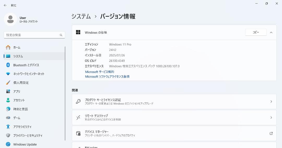Click the デバイス マネージャー icon
The width and height of the screenshot is (282, 148).
pos(78,133)
